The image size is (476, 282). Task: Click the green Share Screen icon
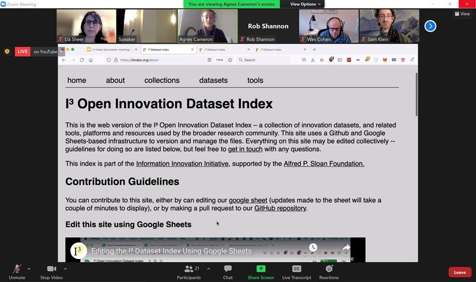pos(261,269)
